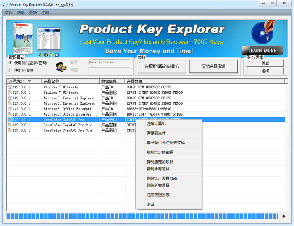Click the 停止 button

coord(265,63)
